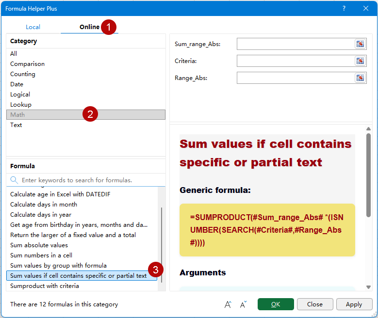Click the OK button

pyautogui.click(x=276, y=304)
